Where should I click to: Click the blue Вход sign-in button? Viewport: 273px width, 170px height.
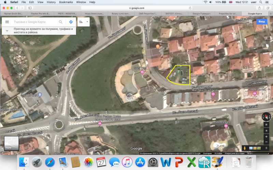261,21
